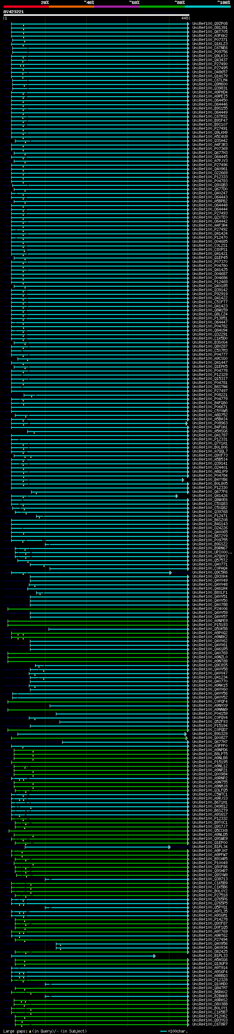Image resolution: width=234 pixels, height=1034 pixels.
Task: Select the UniRef100_P27495 label
Action: (x=210, y=68)
